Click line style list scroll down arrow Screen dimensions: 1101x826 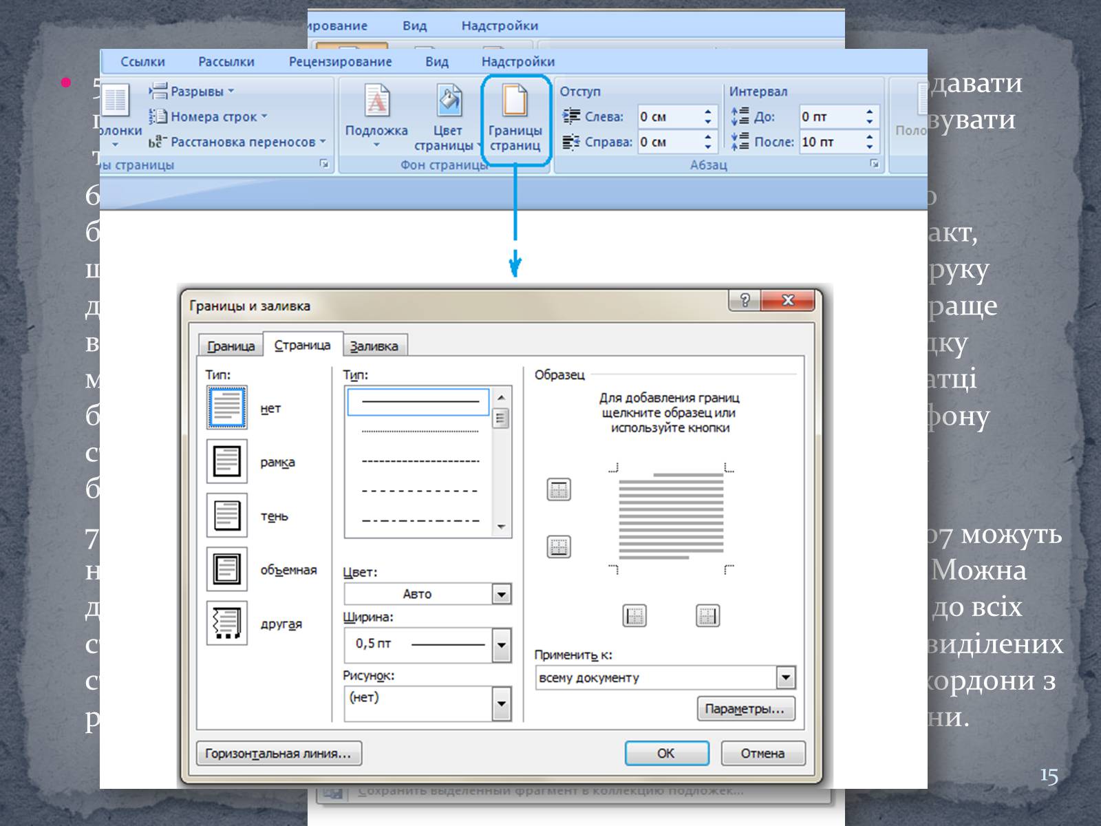pos(501,527)
